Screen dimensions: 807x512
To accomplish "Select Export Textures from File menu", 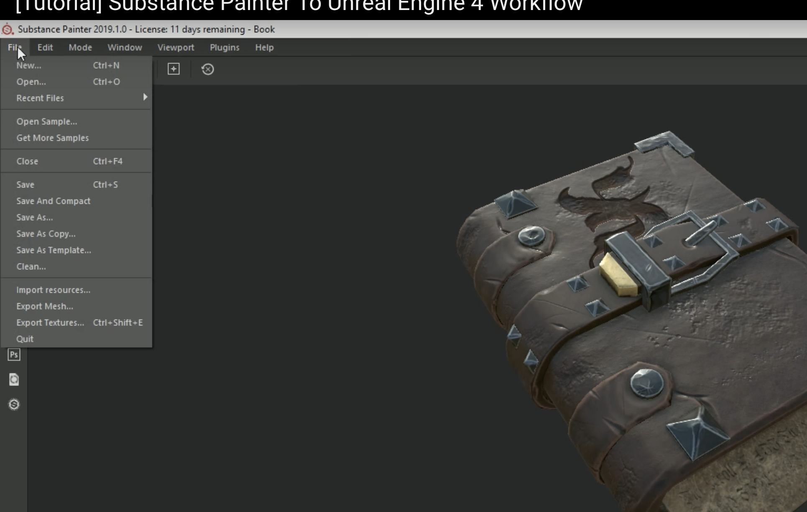I will coord(50,323).
